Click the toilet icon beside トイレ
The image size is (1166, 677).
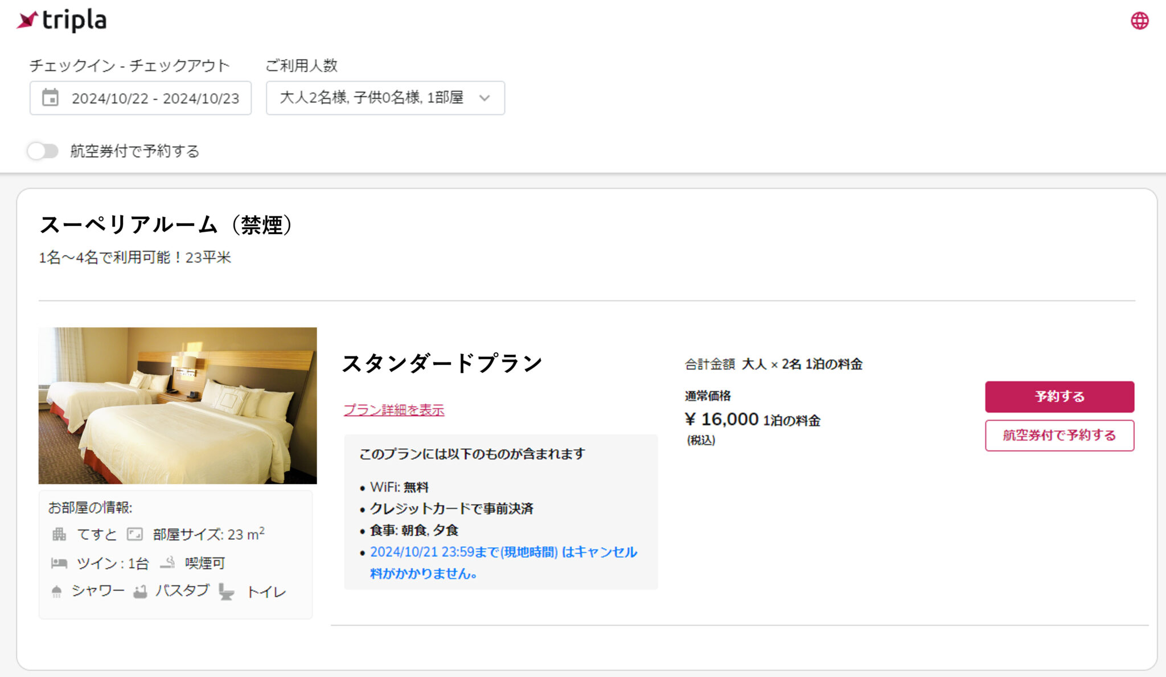pyautogui.click(x=225, y=591)
